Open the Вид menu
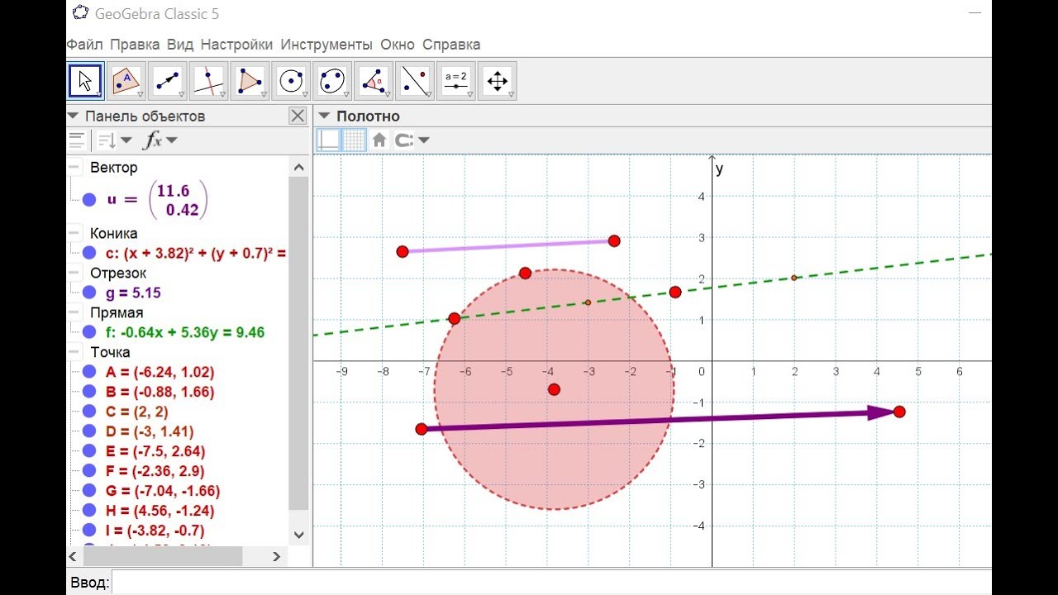1058x595 pixels. click(180, 45)
